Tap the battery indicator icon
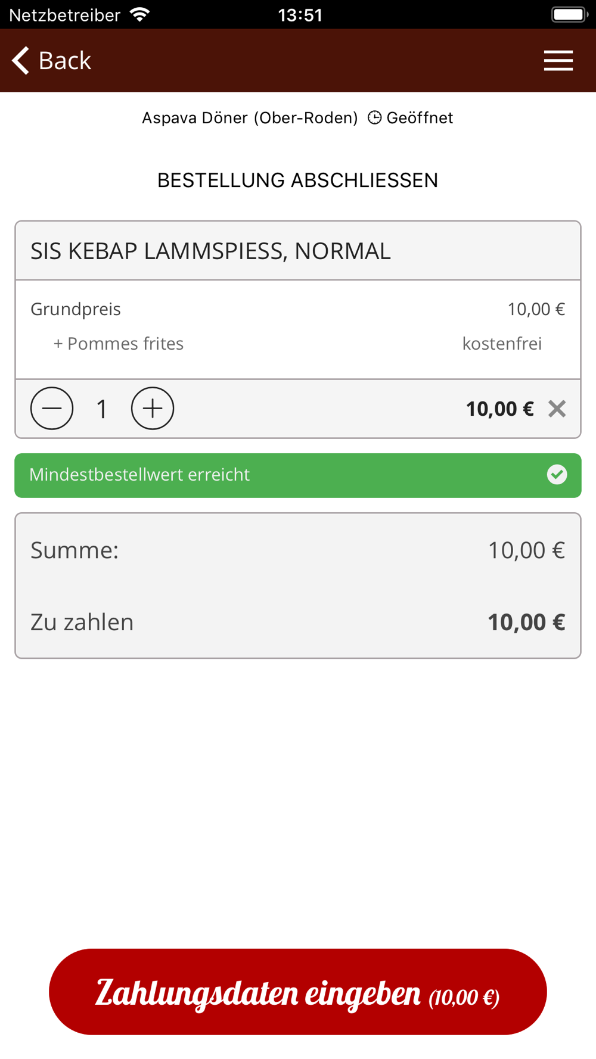Image resolution: width=596 pixels, height=1059 pixels. 569,14
